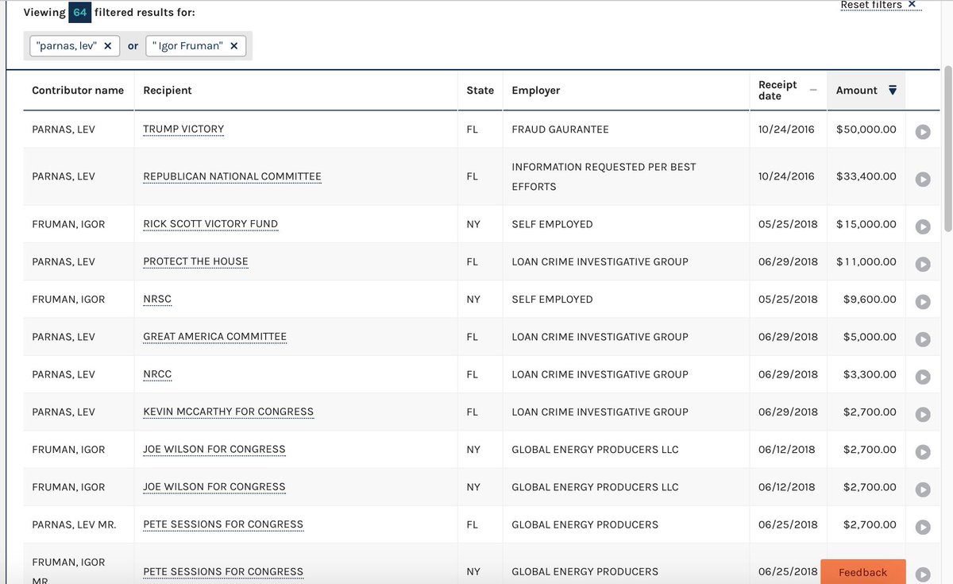Click the Contributor name column header
953x584 pixels.
coord(78,91)
